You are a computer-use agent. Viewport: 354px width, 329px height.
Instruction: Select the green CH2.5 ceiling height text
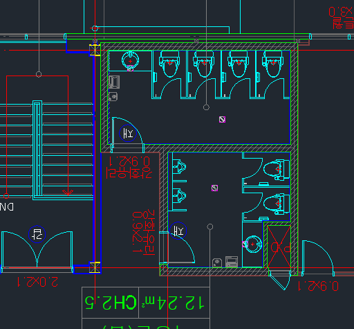pos(111,302)
